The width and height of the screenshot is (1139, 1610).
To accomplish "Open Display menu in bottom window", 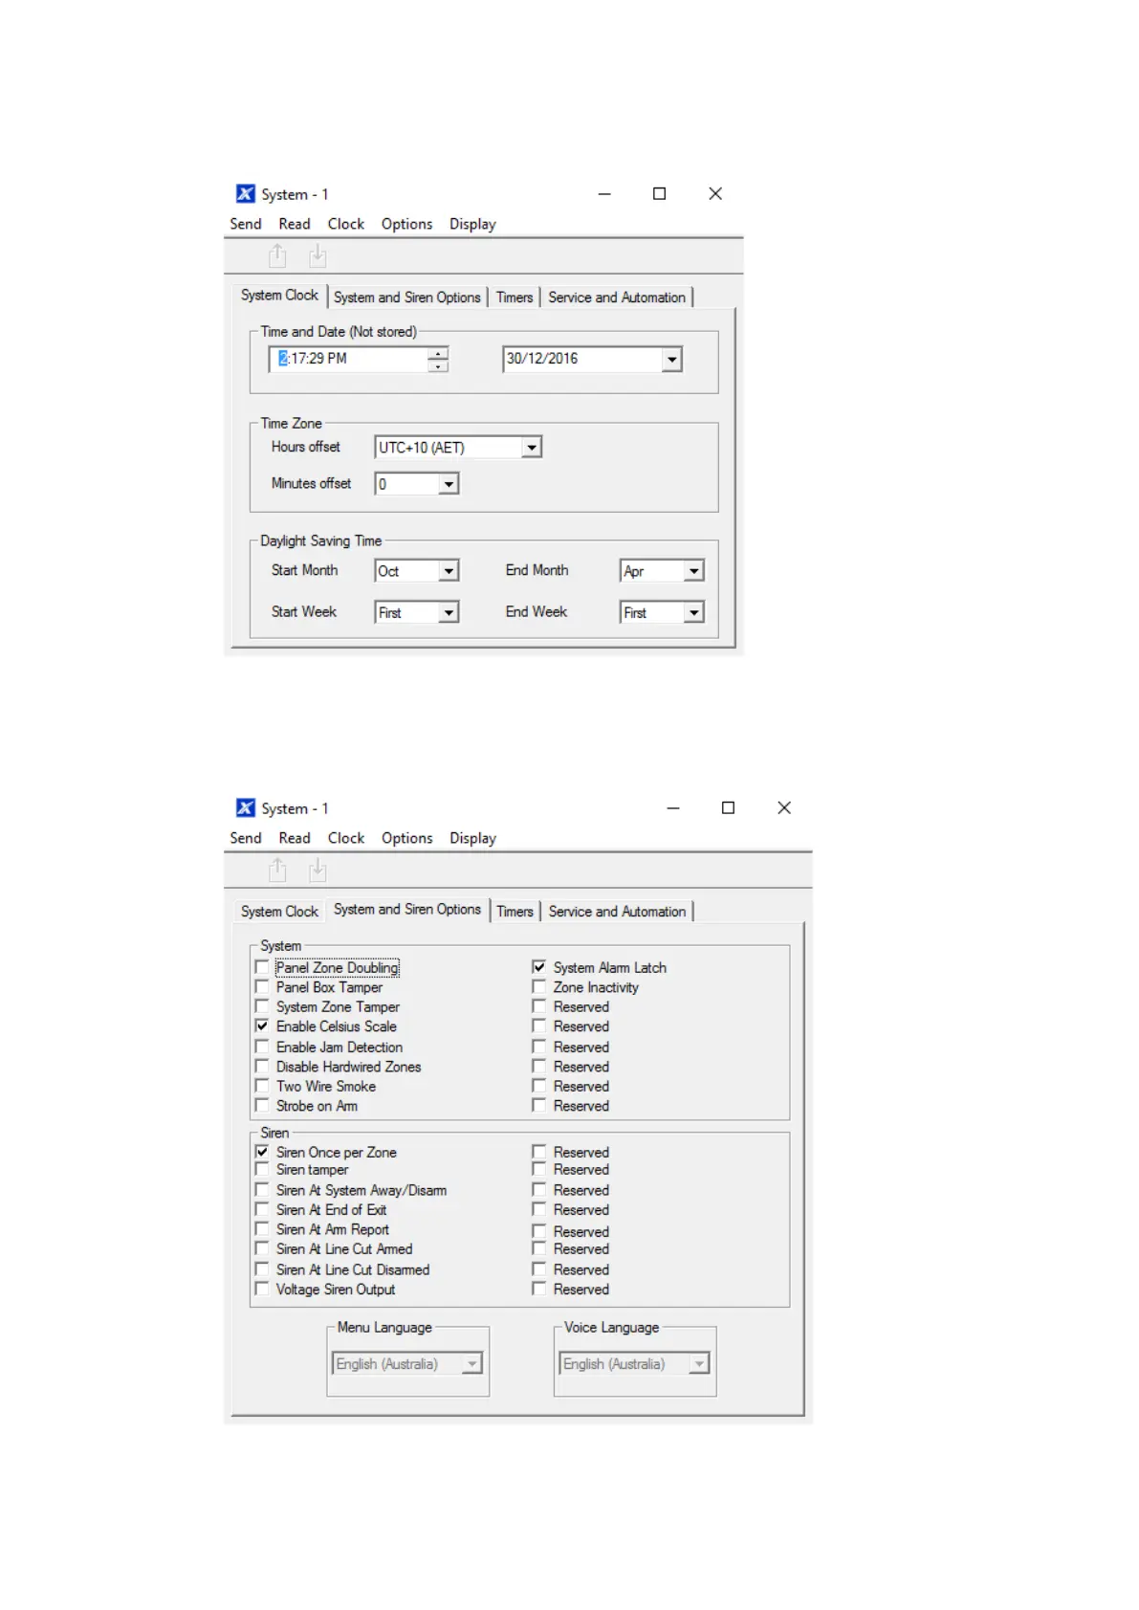I will pos(473,838).
